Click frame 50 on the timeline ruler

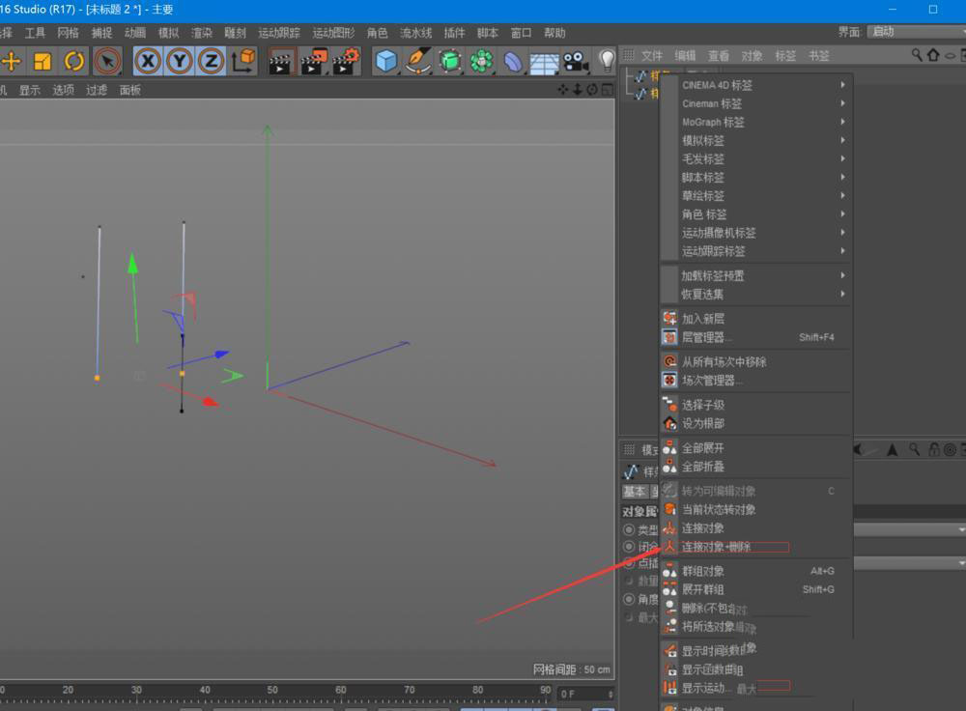click(272, 690)
